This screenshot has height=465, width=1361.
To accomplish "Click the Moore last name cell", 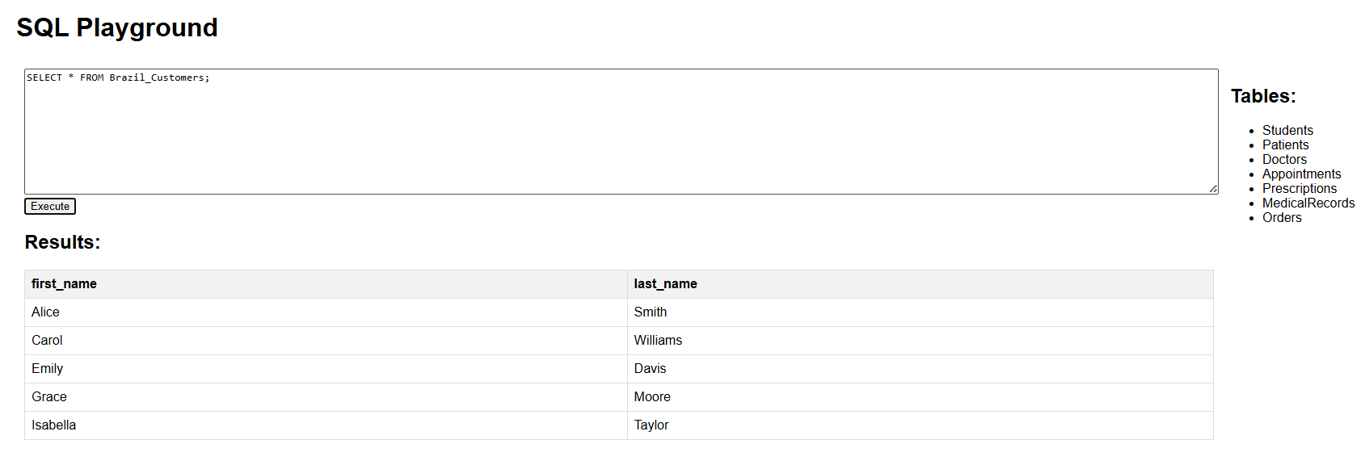I will tap(652, 397).
